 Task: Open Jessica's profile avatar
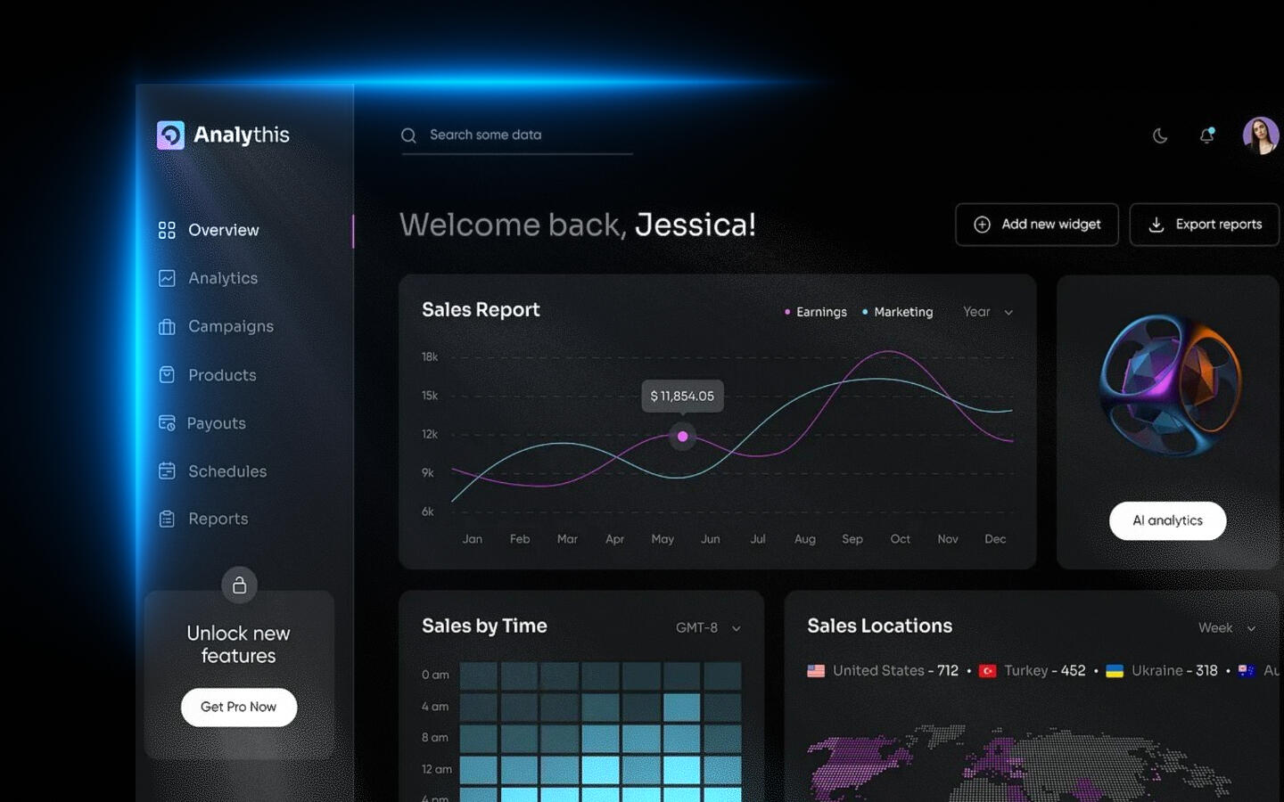1261,135
